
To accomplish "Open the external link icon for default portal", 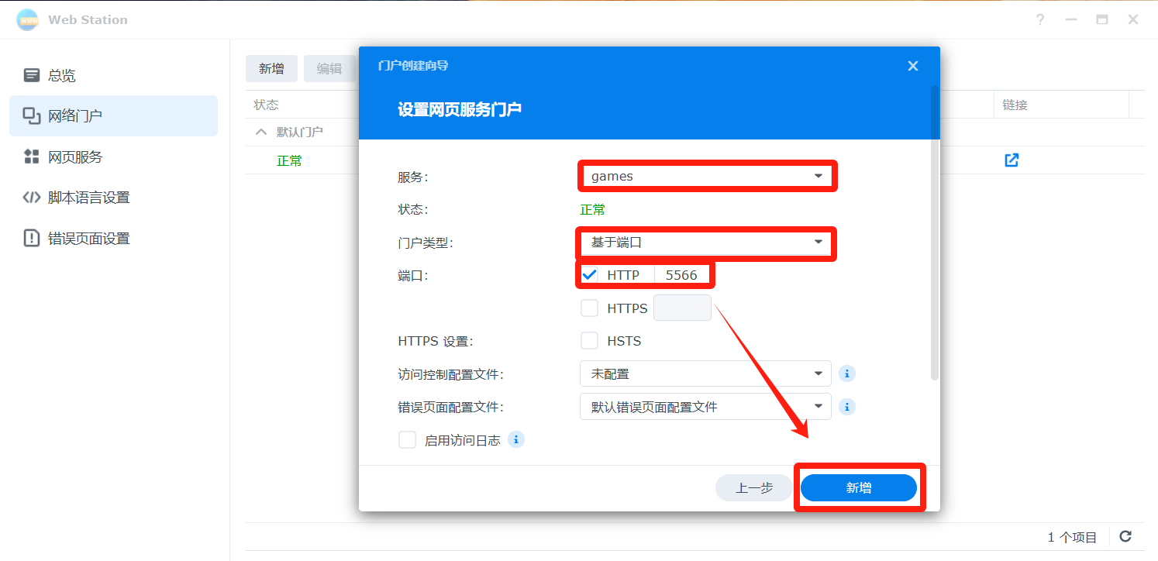I will (1012, 160).
